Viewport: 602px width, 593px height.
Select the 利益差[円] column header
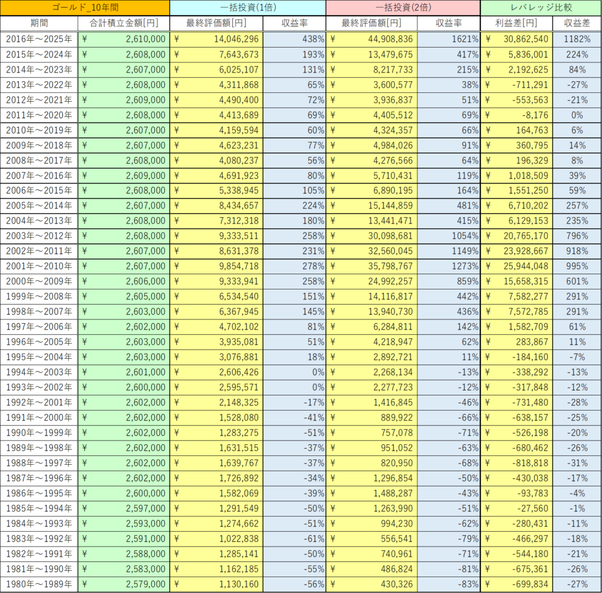click(517, 24)
